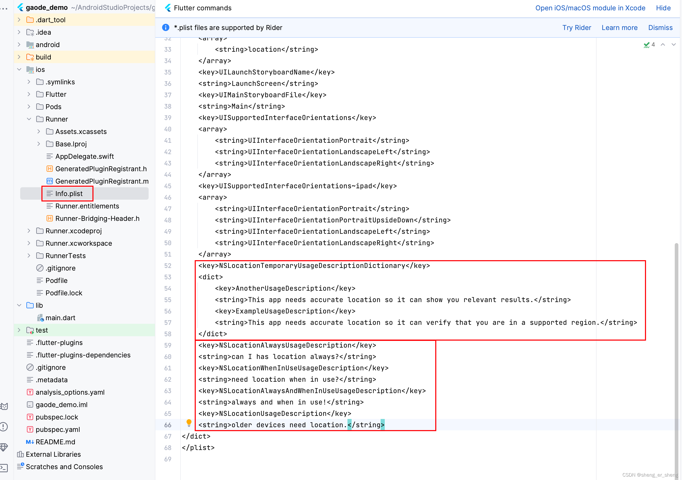Click the ignored-file icon of ios .gitignore
682x480 pixels.
(x=40, y=268)
